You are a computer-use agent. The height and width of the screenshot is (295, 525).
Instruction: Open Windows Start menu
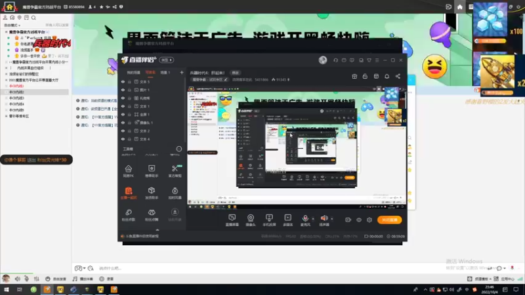tap(7, 290)
